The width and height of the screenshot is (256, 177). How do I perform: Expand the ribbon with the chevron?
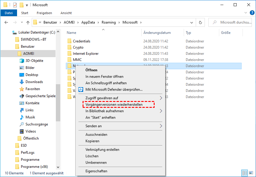pyautogui.click(x=246, y=13)
